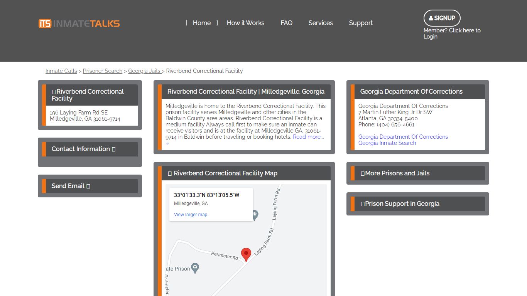Open the Services menu item
527x296 pixels.
click(x=321, y=23)
